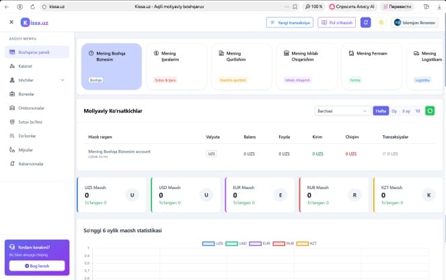Click the Mijozlar clients icon
The width and height of the screenshot is (446, 280).
point(12,149)
